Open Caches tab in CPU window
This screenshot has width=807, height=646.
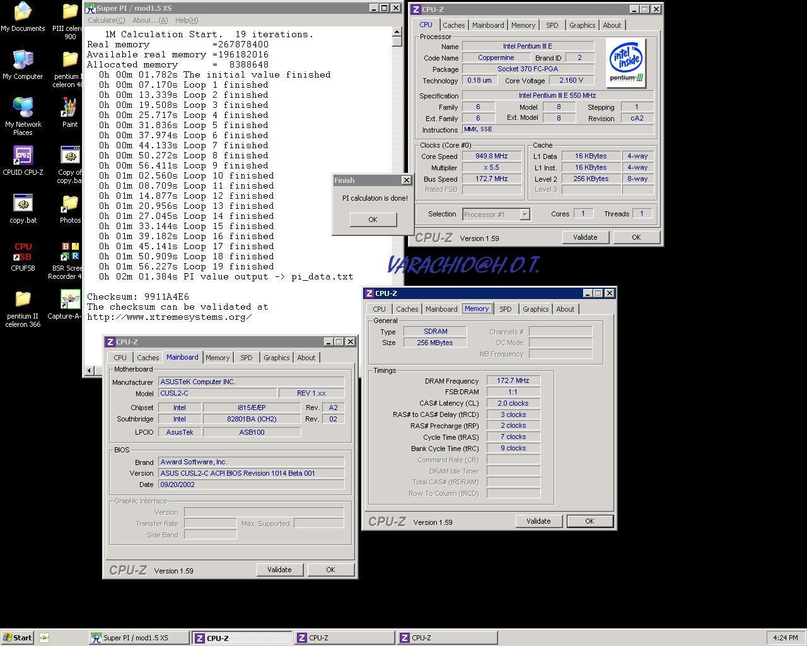453,25
